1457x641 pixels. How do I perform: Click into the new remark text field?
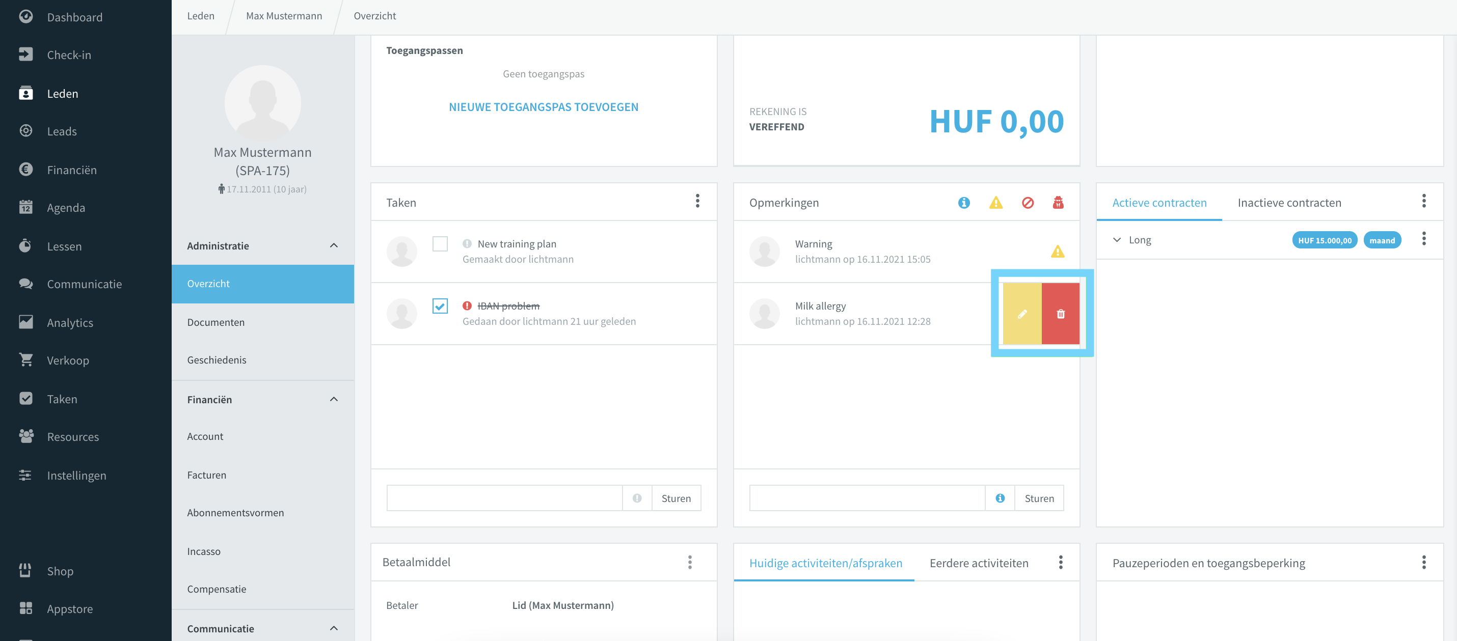click(x=867, y=498)
